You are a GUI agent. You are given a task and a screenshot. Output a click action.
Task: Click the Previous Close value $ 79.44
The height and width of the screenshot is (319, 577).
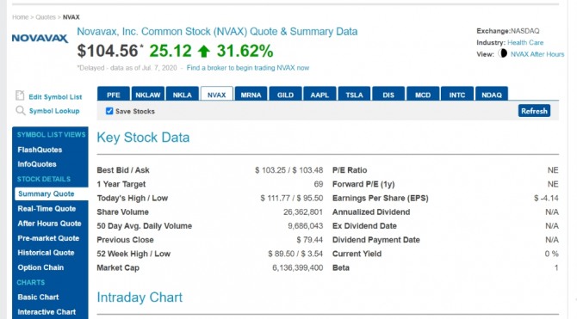(x=309, y=240)
